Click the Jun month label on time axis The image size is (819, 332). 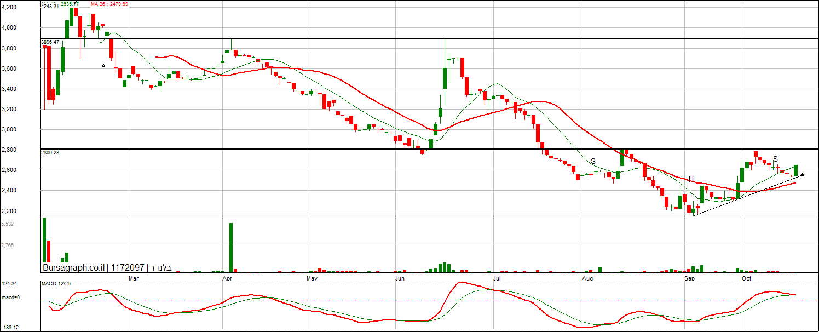400,278
